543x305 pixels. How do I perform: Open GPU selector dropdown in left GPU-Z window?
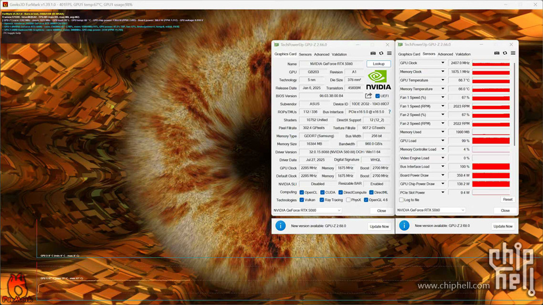click(x=307, y=210)
